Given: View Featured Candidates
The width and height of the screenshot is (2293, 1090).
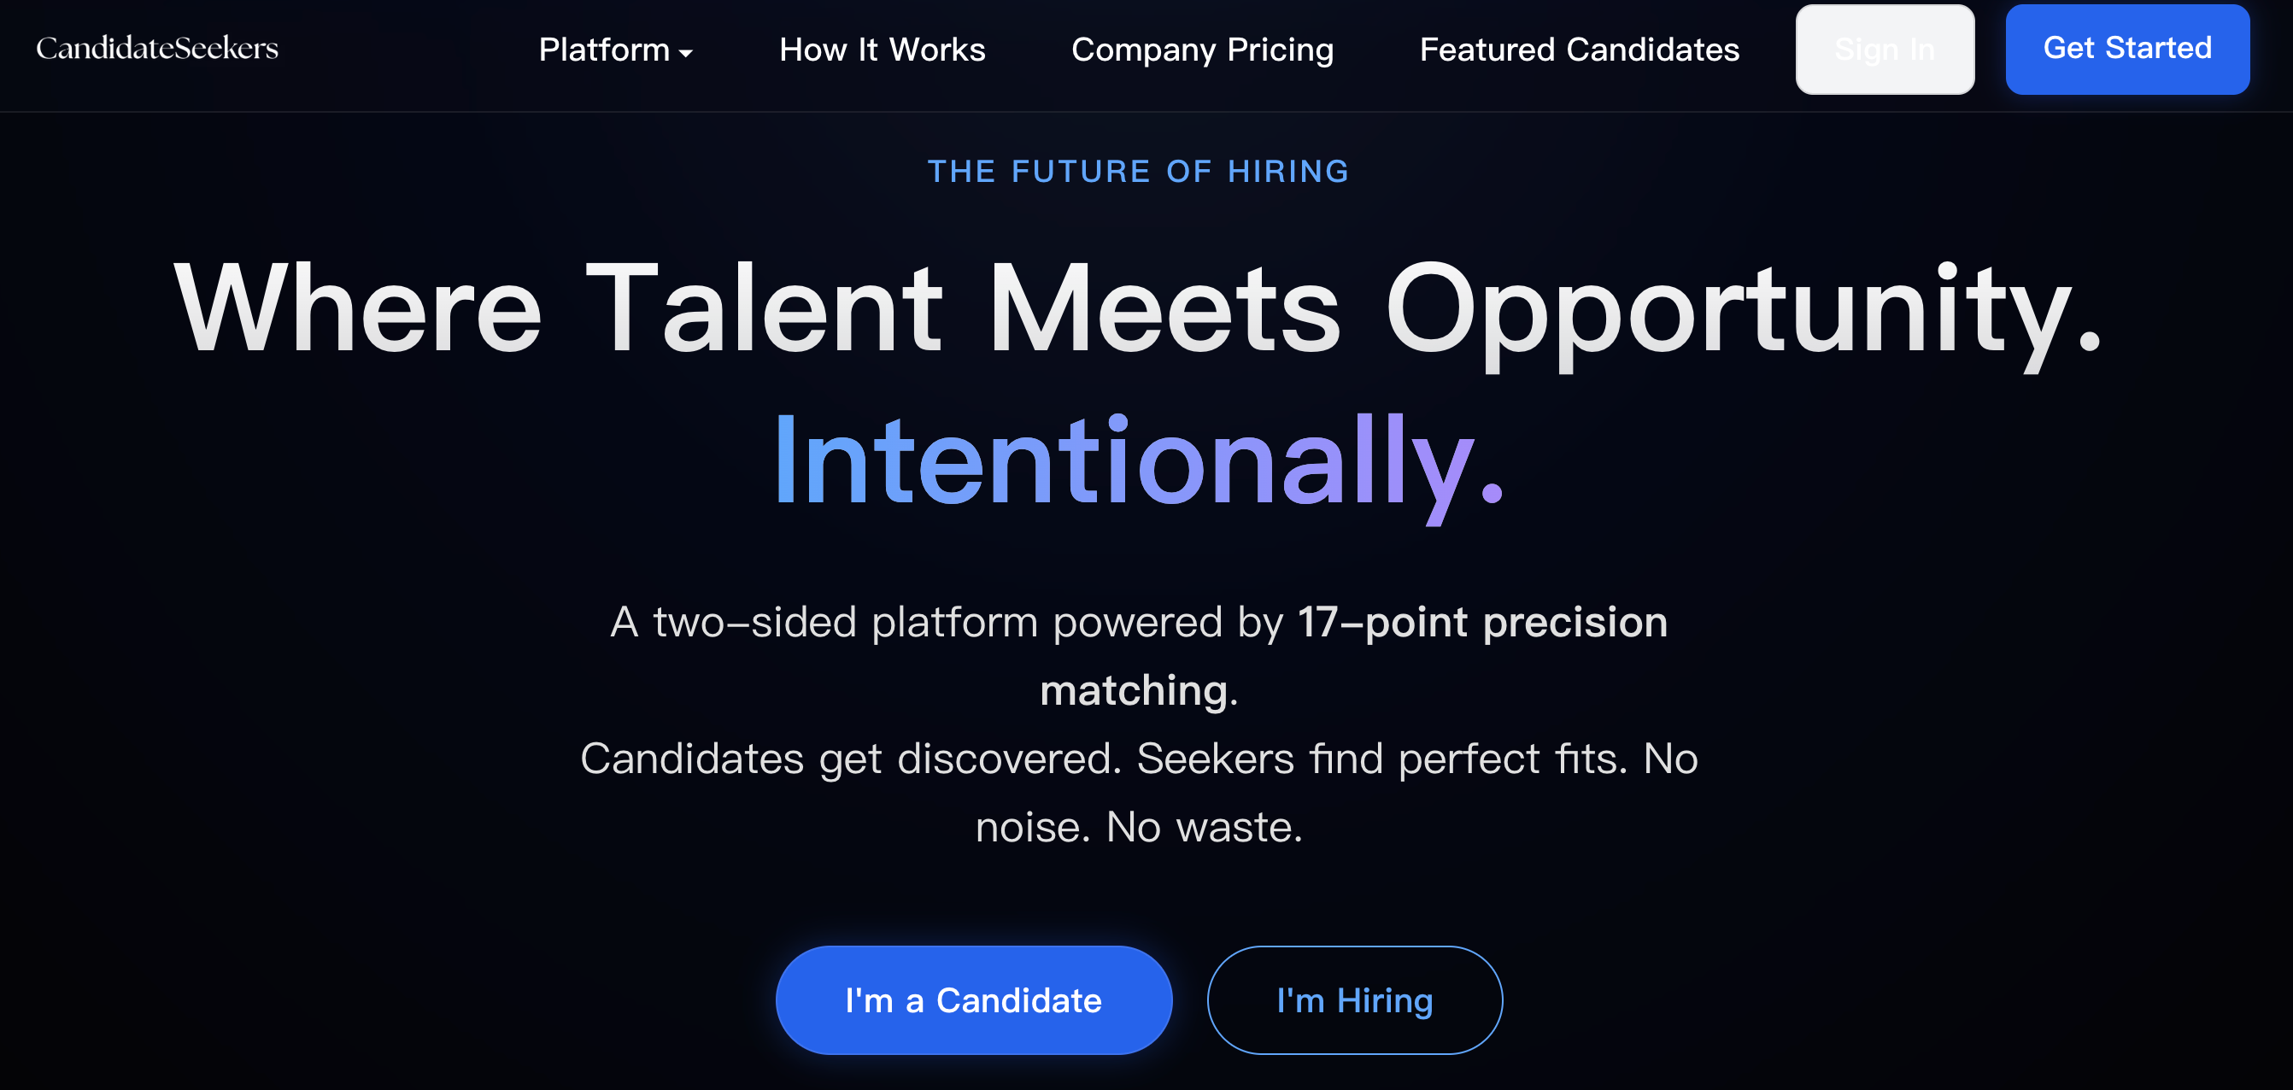Looking at the screenshot, I should [x=1578, y=50].
